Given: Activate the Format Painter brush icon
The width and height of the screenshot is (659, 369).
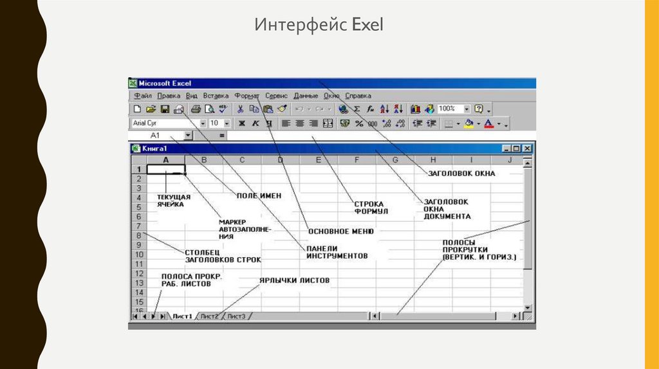Looking at the screenshot, I should (x=282, y=109).
